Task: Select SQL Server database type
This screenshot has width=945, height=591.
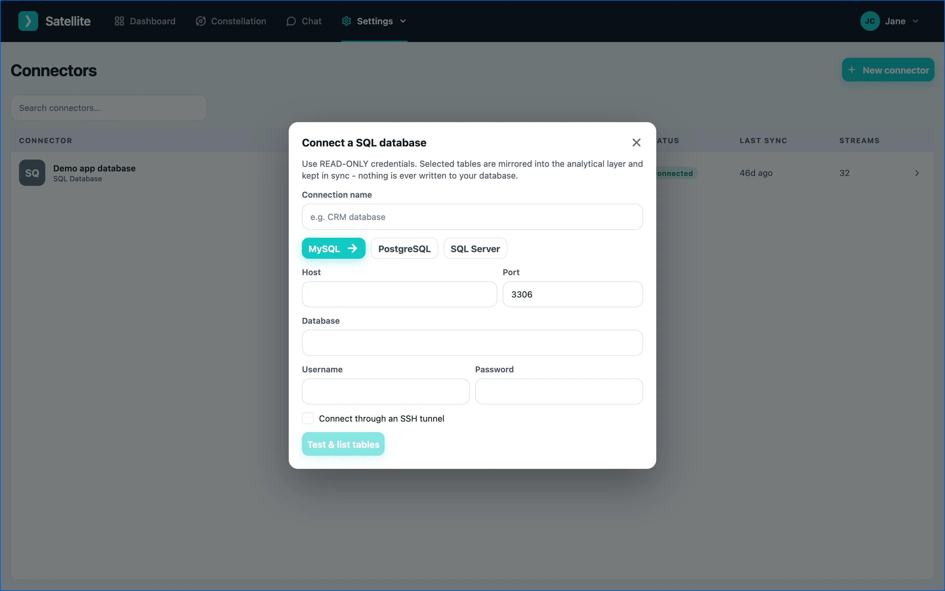Action: (x=475, y=248)
